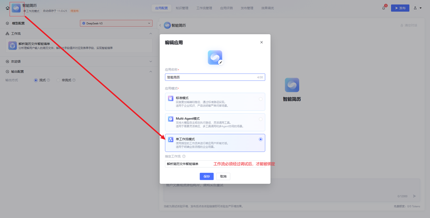This screenshot has width=430, height=218.
Task: Click the edit pencil on app icon
Action: (x=221, y=62)
